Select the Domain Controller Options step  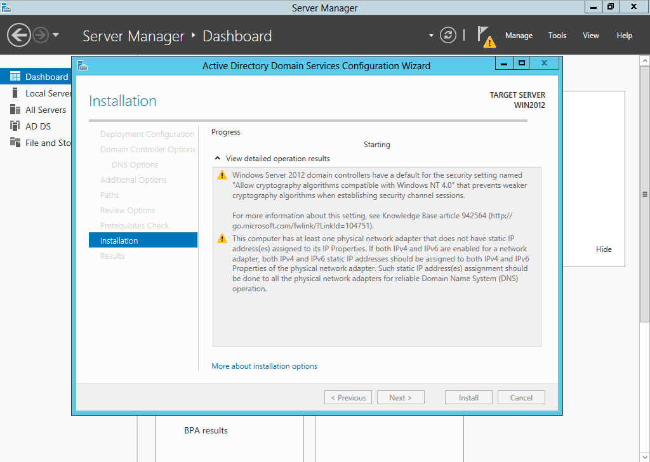point(148,150)
